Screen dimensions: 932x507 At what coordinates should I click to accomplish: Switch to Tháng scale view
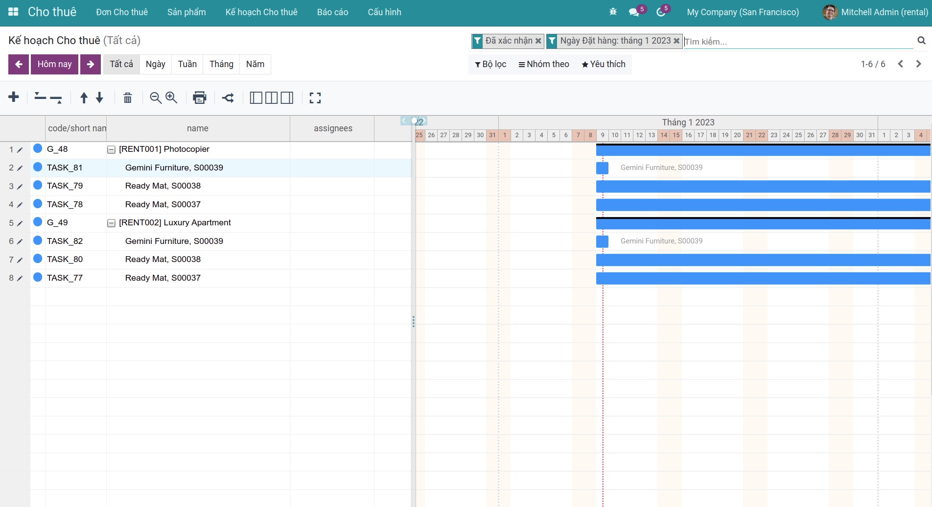[x=221, y=64]
